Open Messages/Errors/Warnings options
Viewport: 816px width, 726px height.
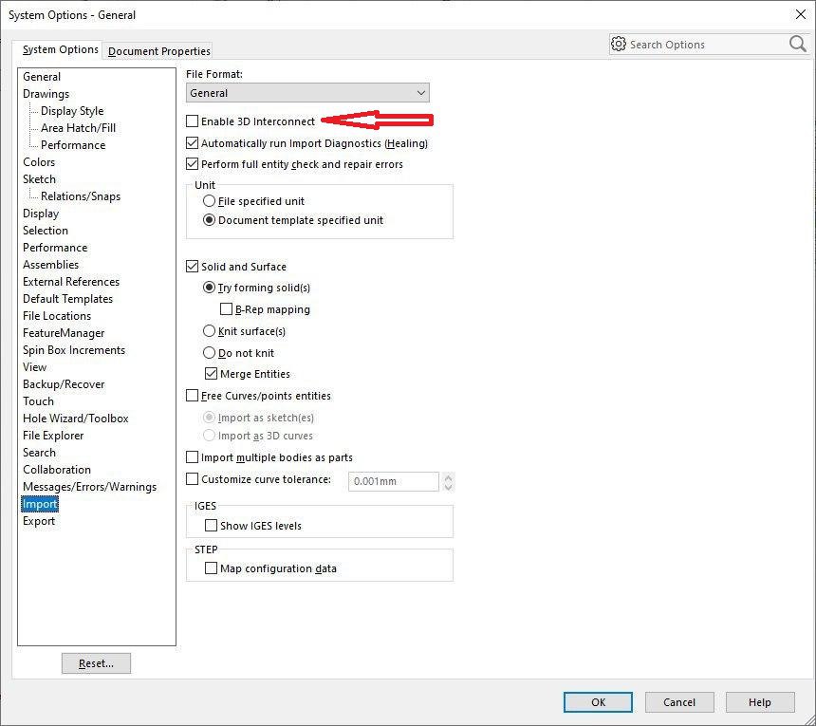(89, 487)
